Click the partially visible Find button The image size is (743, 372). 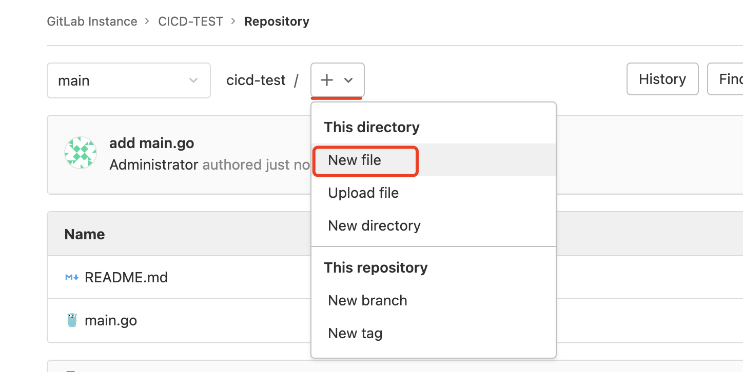pyautogui.click(x=729, y=79)
